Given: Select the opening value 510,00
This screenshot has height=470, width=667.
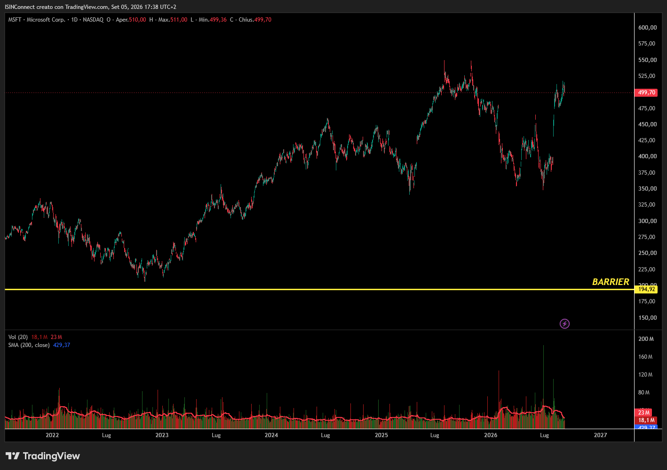Looking at the screenshot, I should tap(137, 20).
